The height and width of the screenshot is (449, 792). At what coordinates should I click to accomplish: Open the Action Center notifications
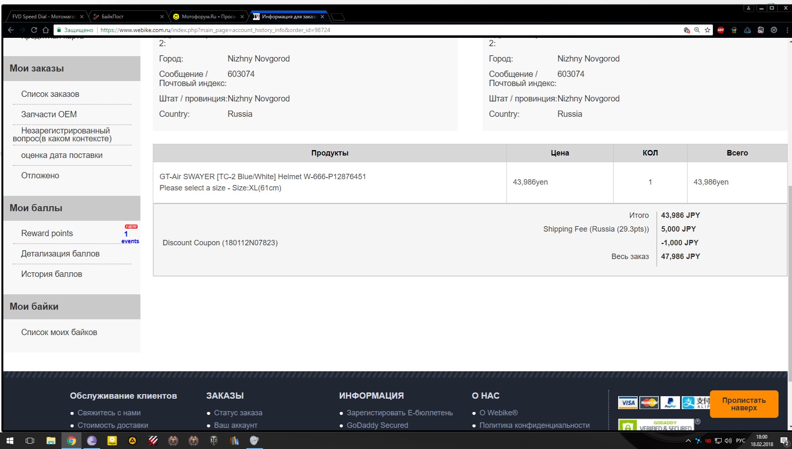point(785,441)
